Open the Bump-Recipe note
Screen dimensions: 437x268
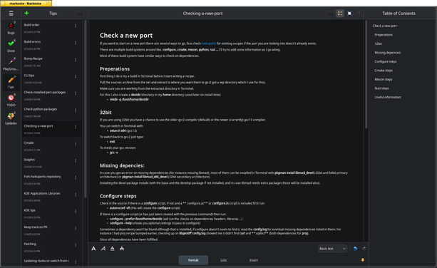point(51,62)
